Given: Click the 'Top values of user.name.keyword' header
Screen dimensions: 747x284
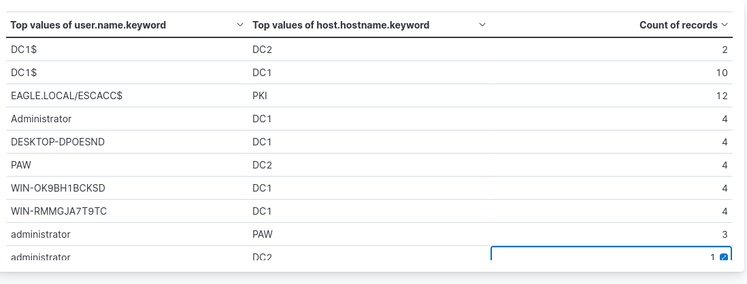Looking at the screenshot, I should point(88,25).
